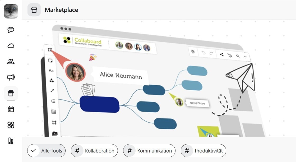This screenshot has height=162, width=296.
Task: Open the four-leaf apps sidebar icon
Action: click(x=11, y=125)
